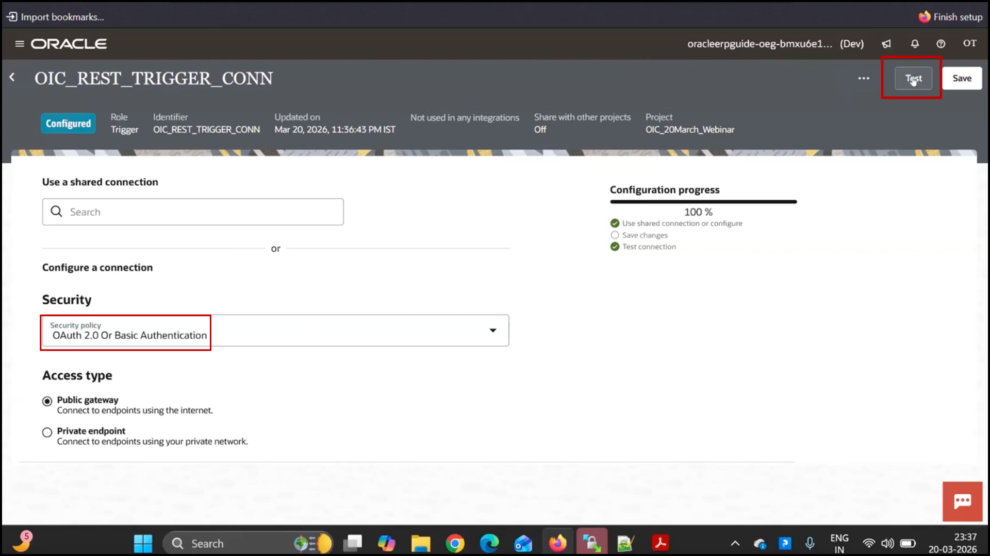This screenshot has width=990, height=556.
Task: Click Finish setup in Firefox
Action: pos(950,17)
